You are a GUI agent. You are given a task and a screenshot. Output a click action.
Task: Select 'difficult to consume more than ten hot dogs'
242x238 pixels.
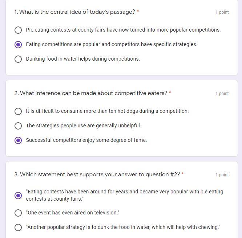coord(18,111)
